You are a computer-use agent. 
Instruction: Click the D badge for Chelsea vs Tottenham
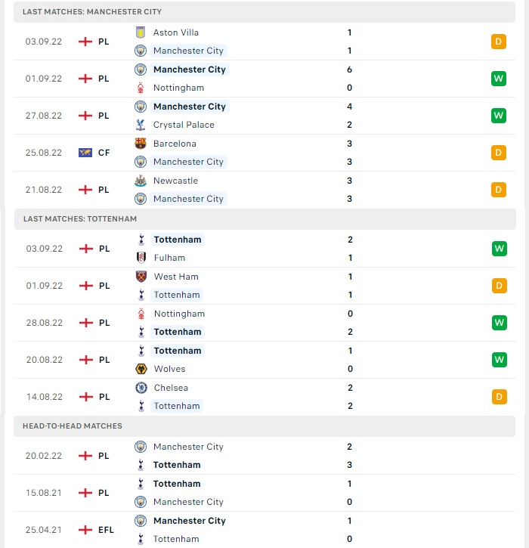click(x=500, y=397)
